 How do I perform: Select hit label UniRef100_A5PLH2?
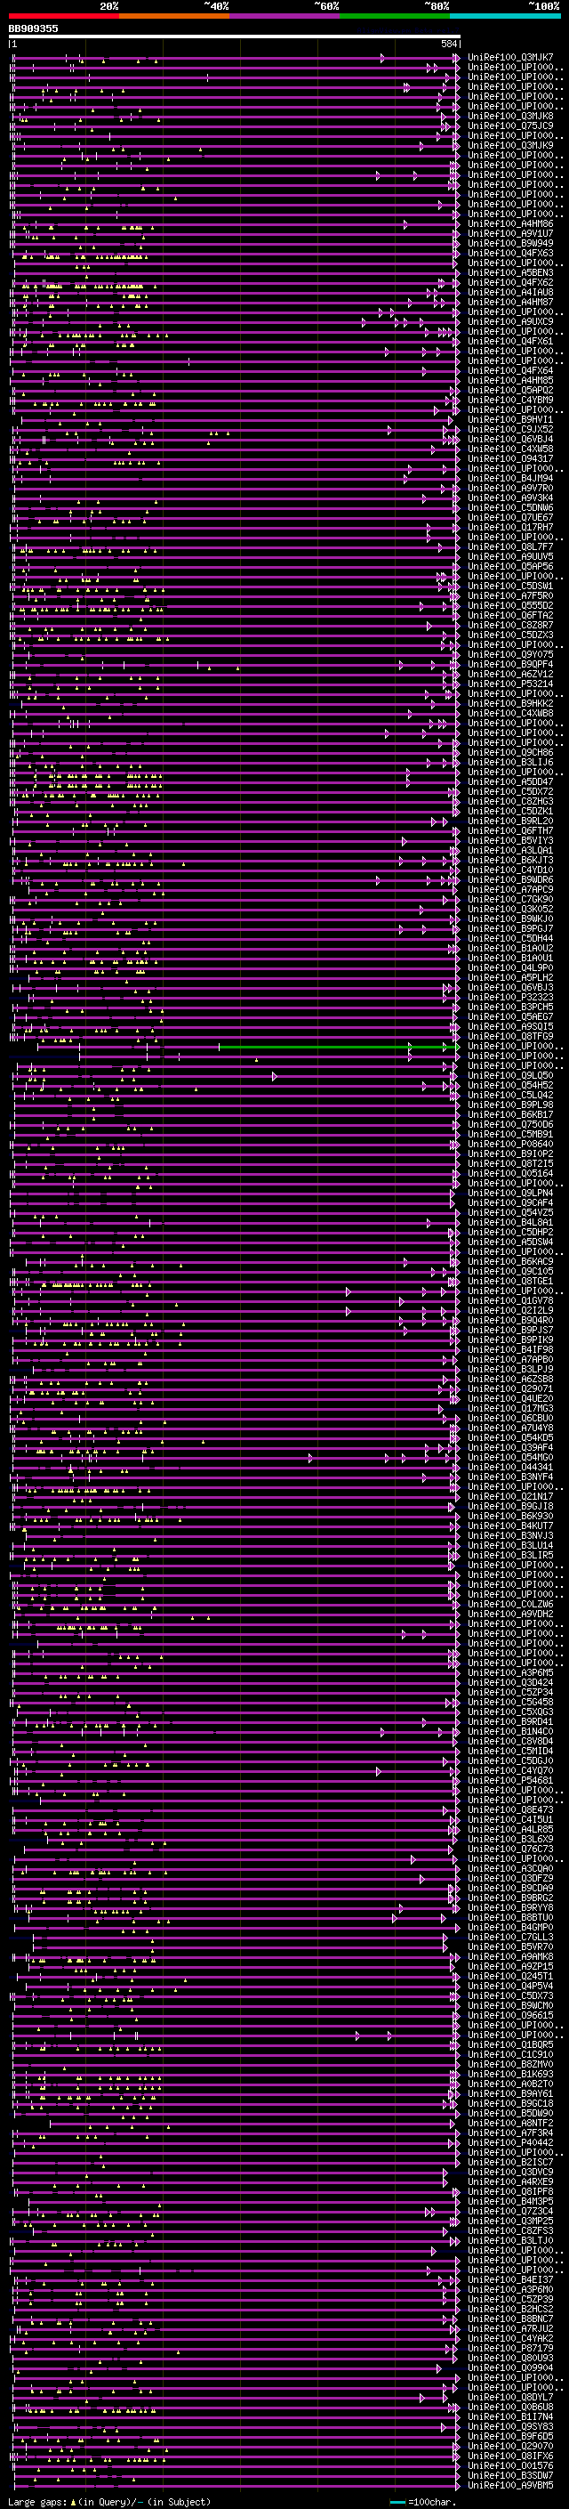point(510,978)
